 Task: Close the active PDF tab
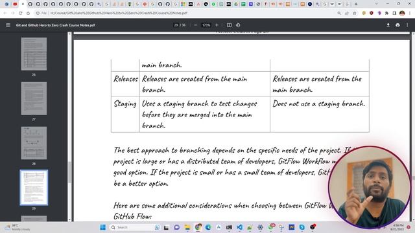[x=23, y=4]
